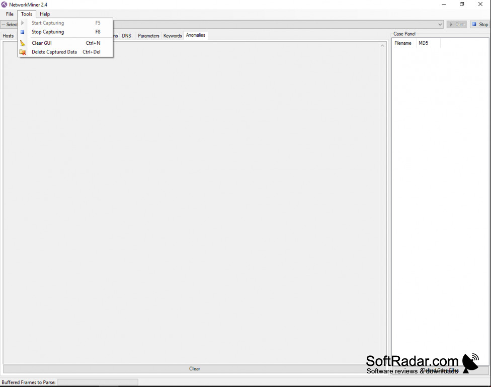Click the delete folder icon in menu

pyautogui.click(x=23, y=52)
